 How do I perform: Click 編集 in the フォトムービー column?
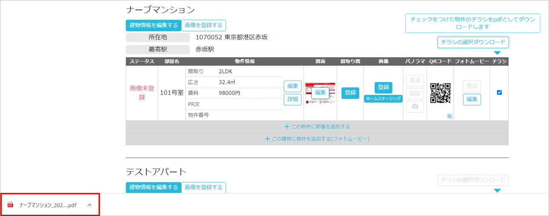point(472,99)
